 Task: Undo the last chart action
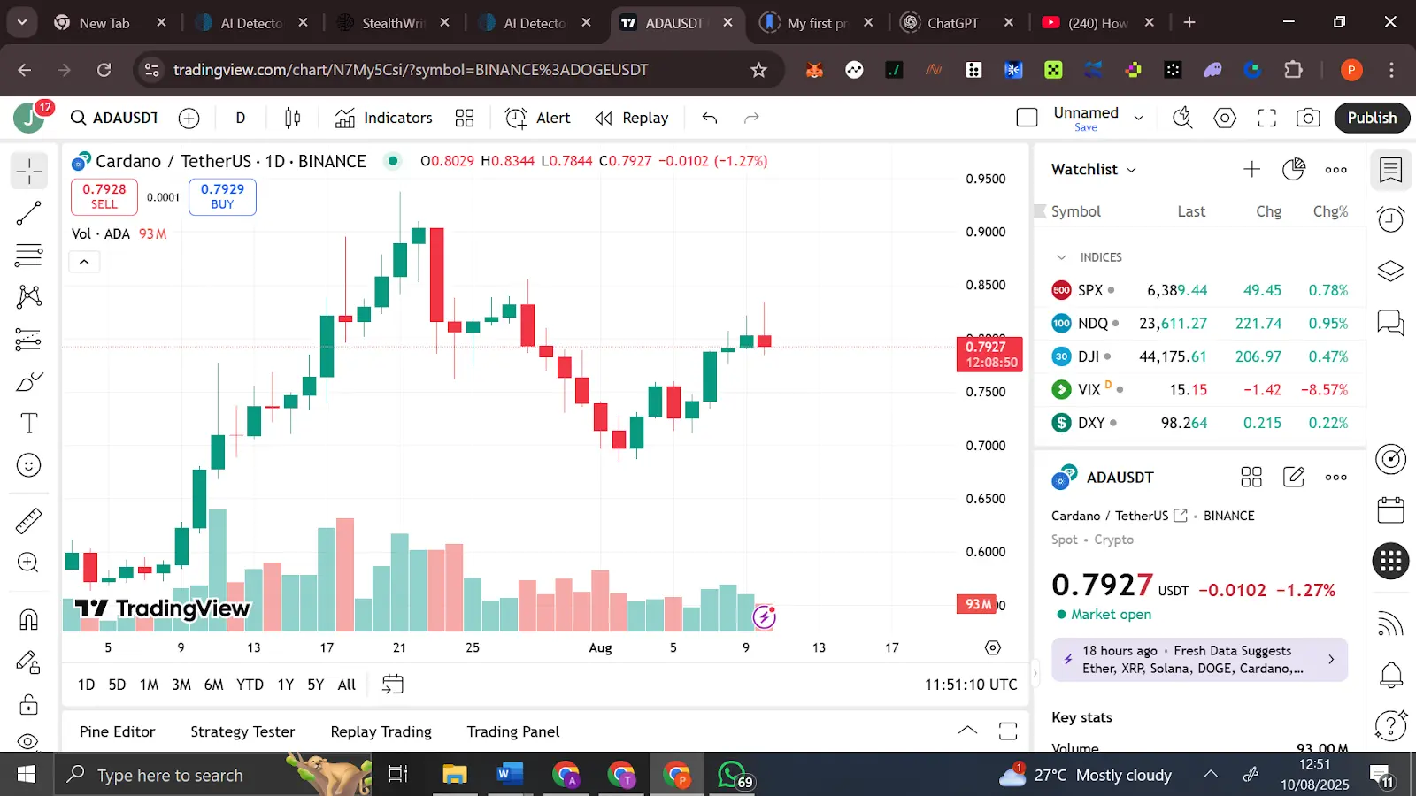point(710,118)
